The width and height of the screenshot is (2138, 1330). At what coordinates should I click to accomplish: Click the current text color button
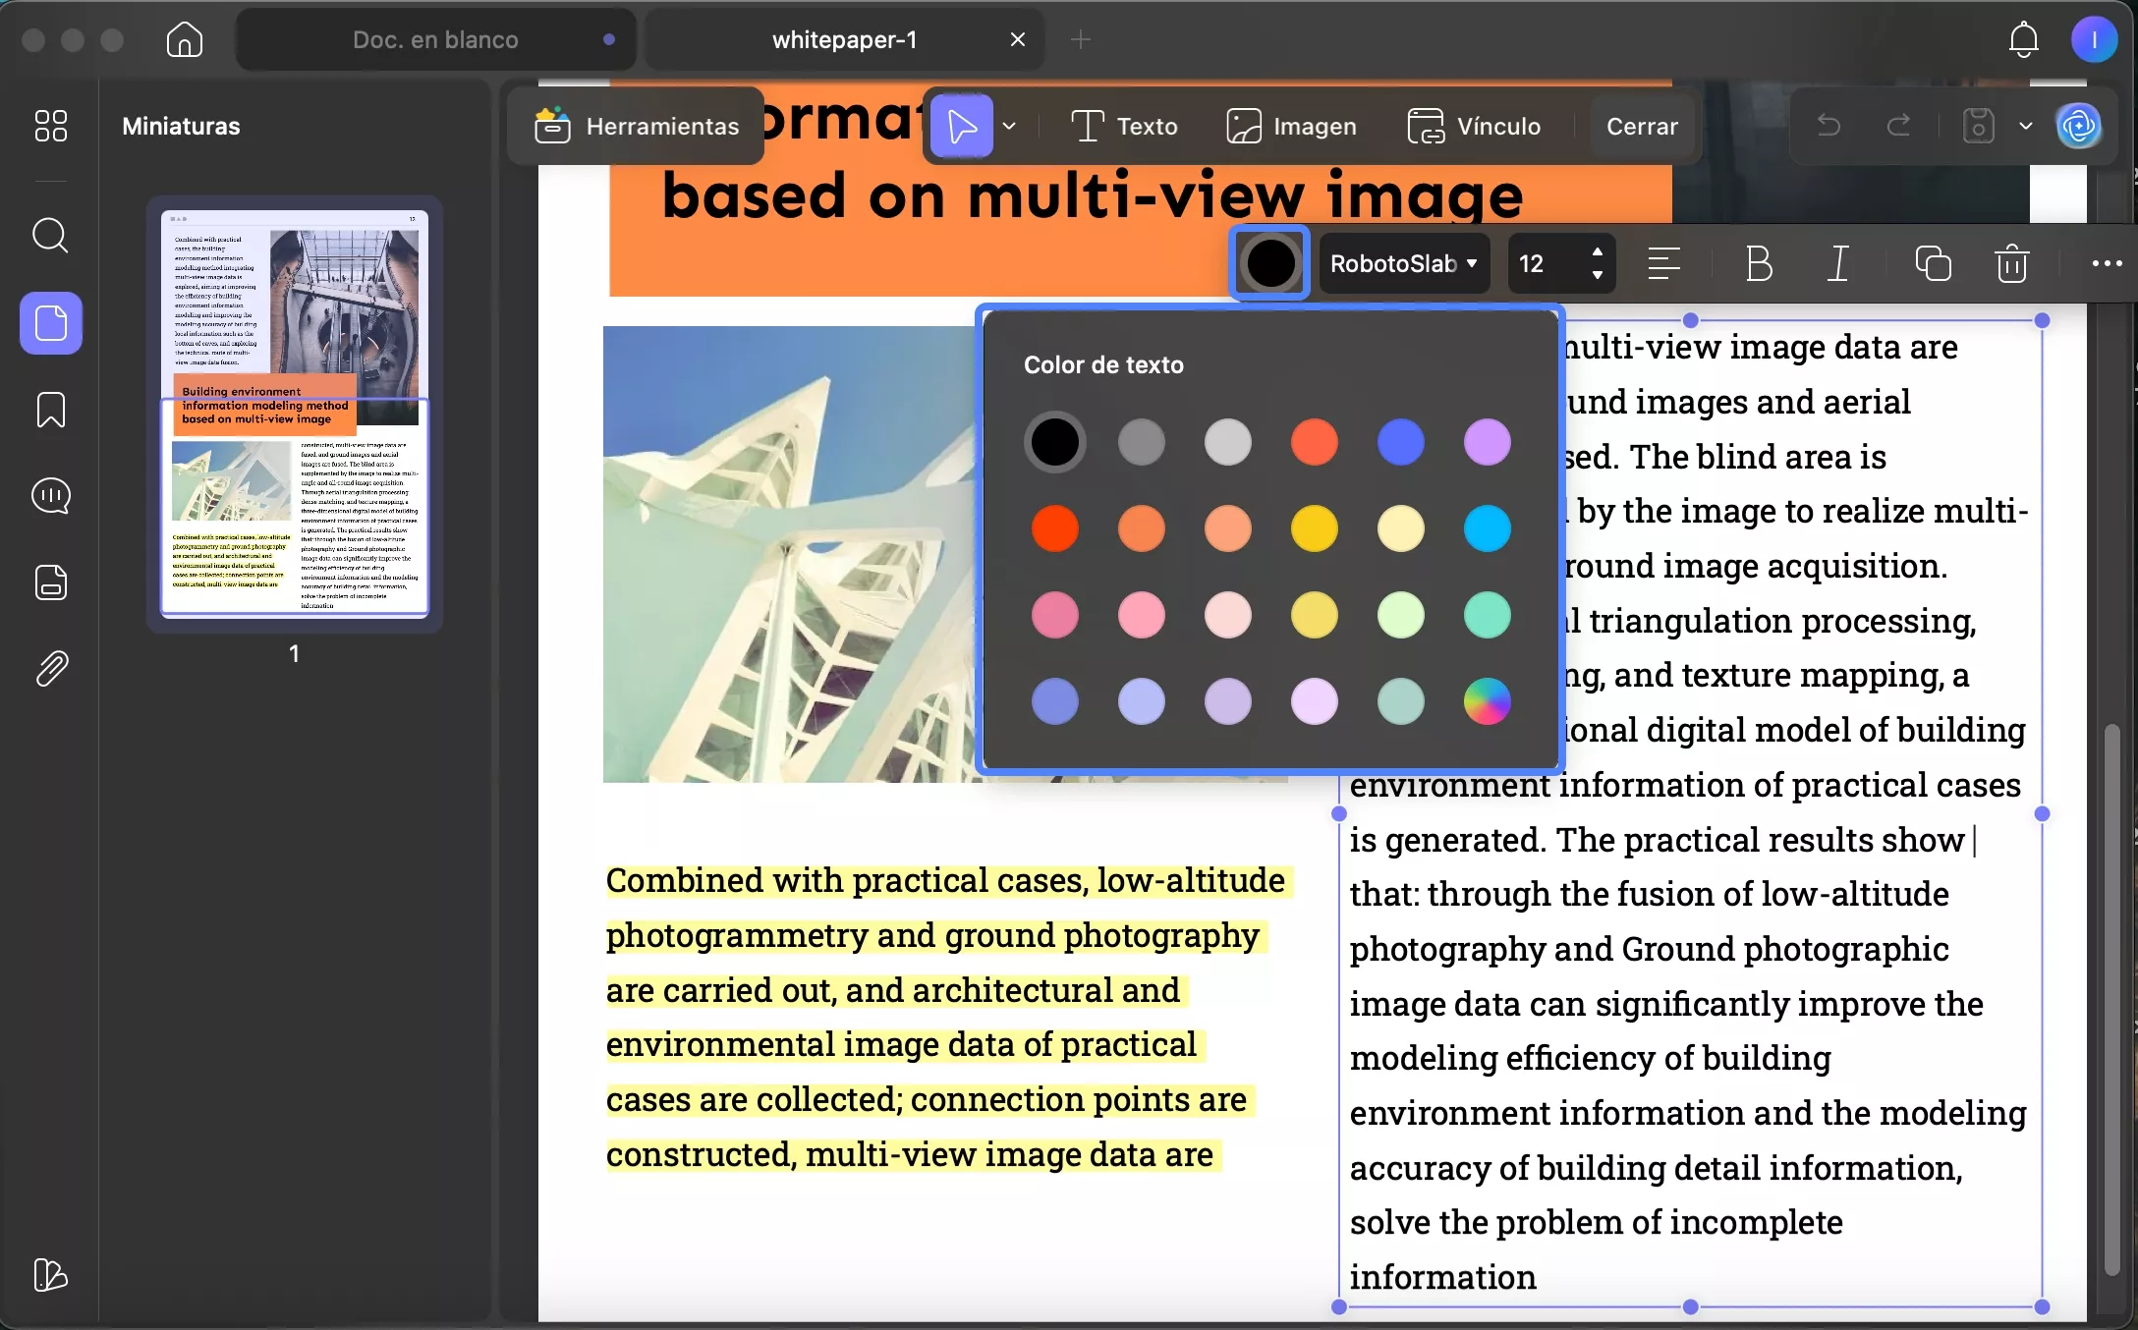click(x=1270, y=263)
